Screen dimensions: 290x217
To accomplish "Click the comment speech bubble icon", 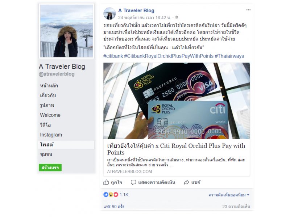I will (133, 182).
